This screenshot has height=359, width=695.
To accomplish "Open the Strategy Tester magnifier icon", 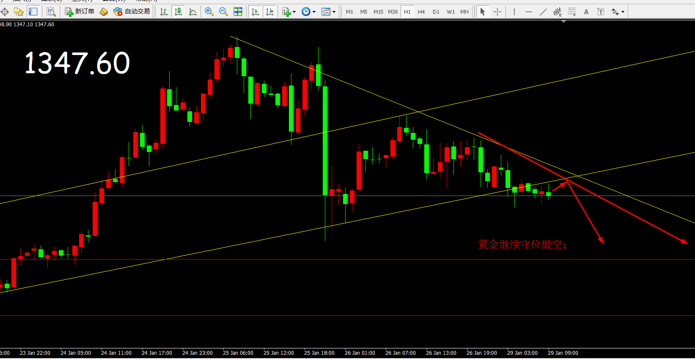I will point(51,12).
